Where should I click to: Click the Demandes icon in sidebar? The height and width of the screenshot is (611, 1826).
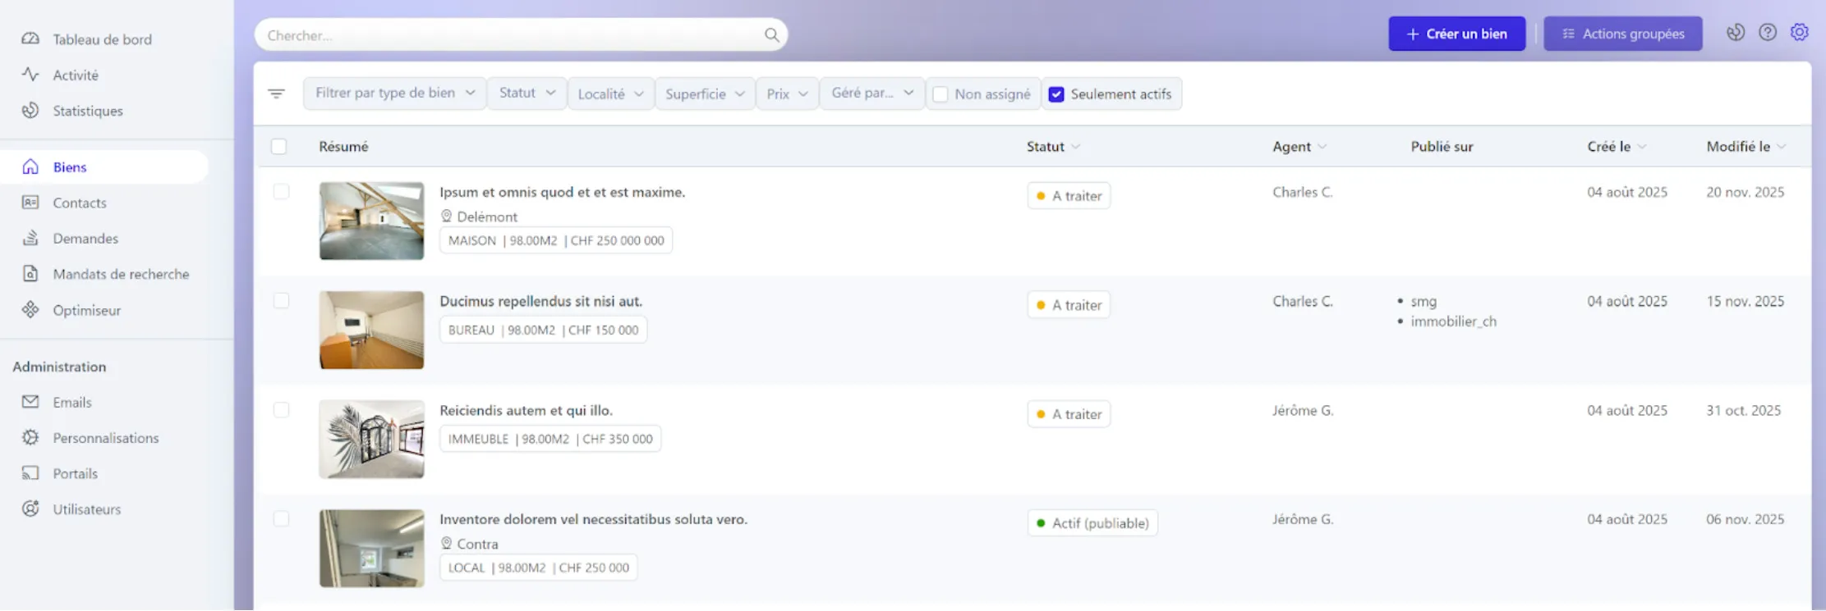(x=30, y=238)
